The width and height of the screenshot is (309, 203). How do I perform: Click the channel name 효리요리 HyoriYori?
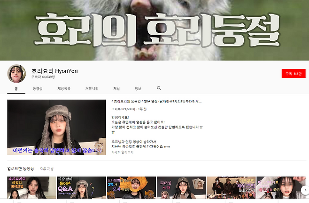tap(54, 71)
